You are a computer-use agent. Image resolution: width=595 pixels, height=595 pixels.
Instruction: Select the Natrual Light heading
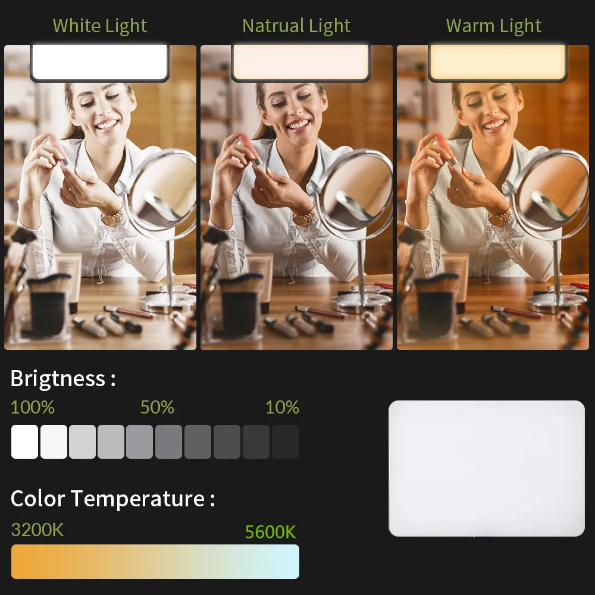point(296,26)
